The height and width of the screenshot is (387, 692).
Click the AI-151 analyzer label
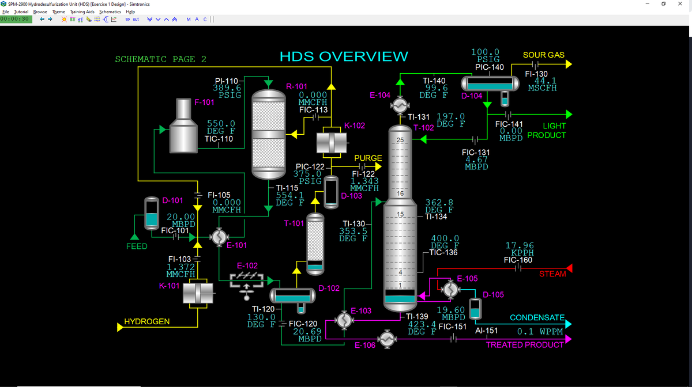(486, 331)
